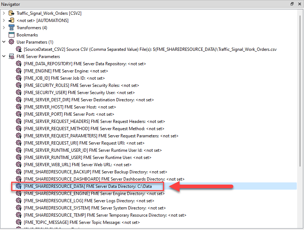Select FME Server Engine Directory parameter
This screenshot has width=304, height=230.
pyautogui.click(x=94, y=193)
